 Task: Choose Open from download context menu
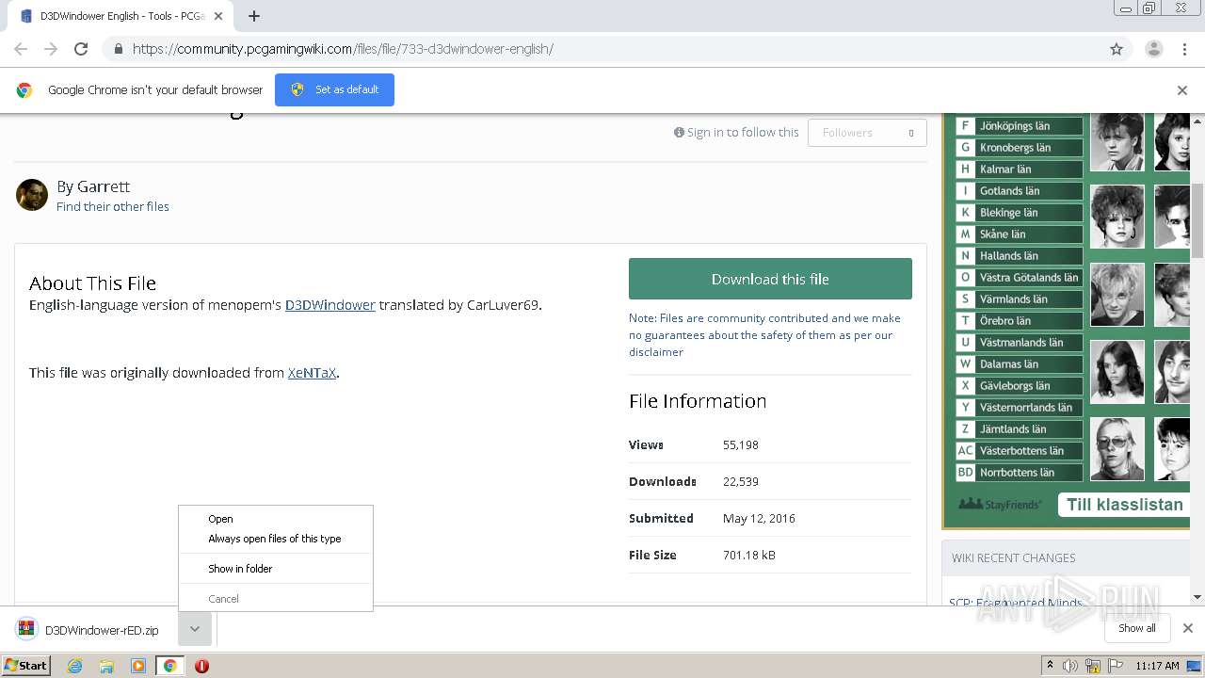click(276, 519)
